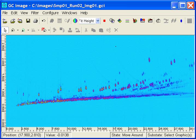Click the red square stop icon
196x139 pixels.
click(x=104, y=21)
